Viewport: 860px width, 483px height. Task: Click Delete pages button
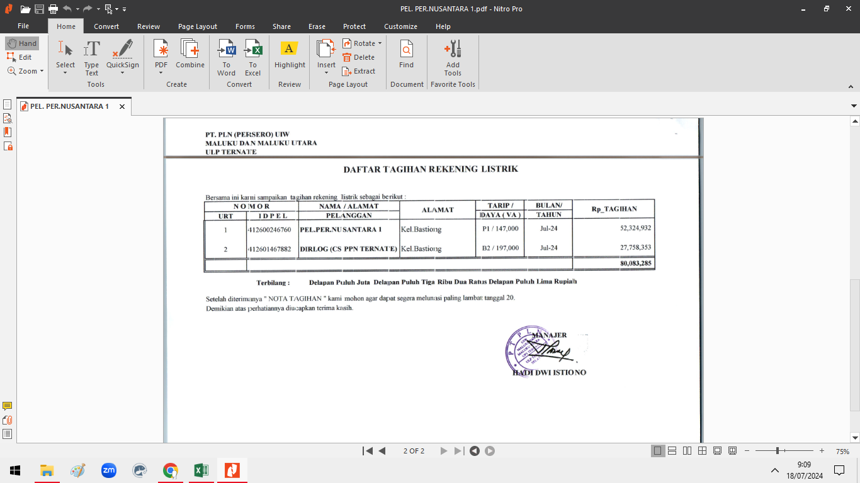359,57
